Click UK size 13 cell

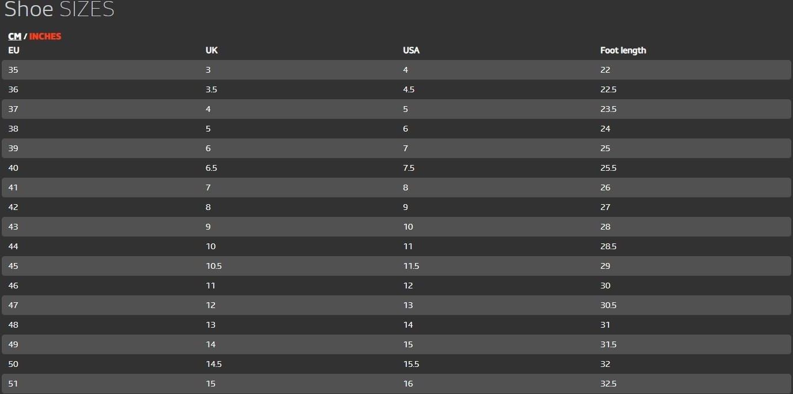(210, 325)
